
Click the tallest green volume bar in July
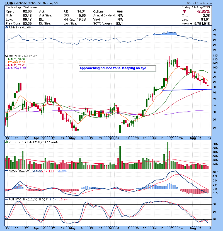point(168,155)
